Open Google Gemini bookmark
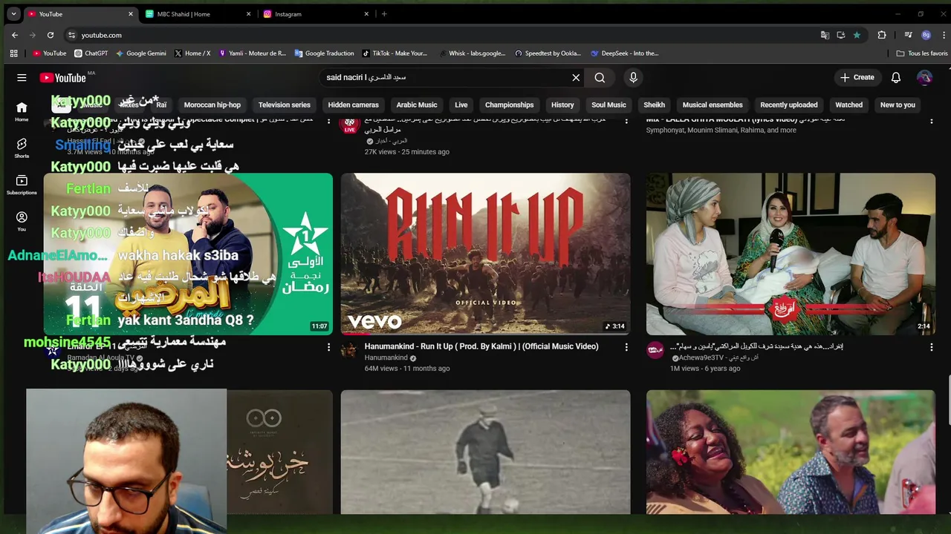Screen dimensions: 951x534 pyautogui.click(x=140, y=53)
